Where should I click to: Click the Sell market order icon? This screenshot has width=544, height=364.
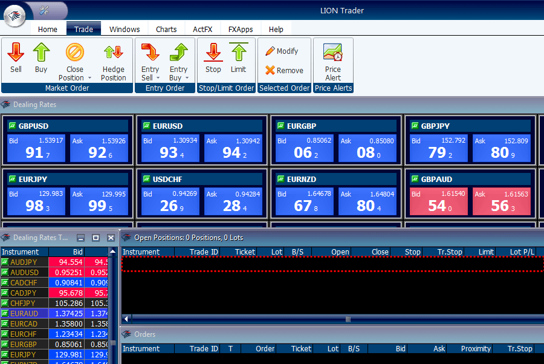coord(16,52)
